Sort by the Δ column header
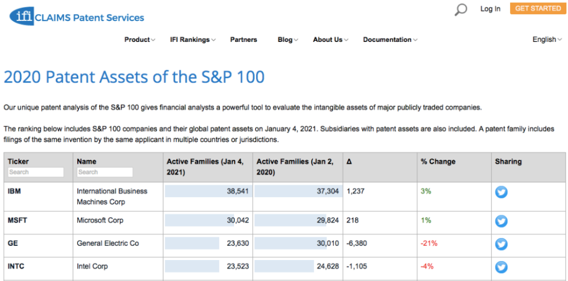Viewport: 568px width, 281px height. (x=349, y=162)
